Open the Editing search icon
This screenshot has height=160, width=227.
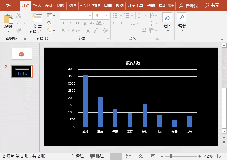coord(182,18)
